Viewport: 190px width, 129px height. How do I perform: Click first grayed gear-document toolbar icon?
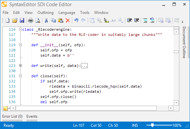pos(161,20)
